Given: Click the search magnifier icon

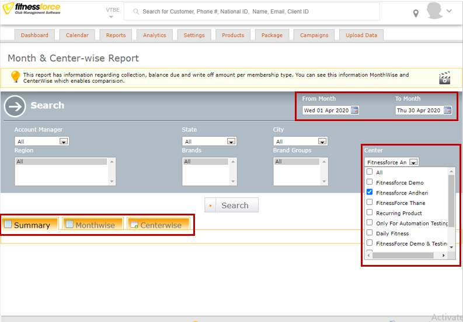Looking at the screenshot, I should (136, 12).
